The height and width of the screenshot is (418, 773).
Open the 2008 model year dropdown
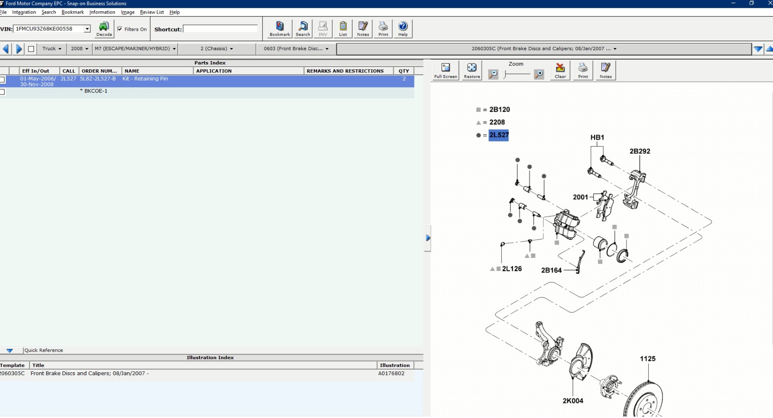pos(80,49)
